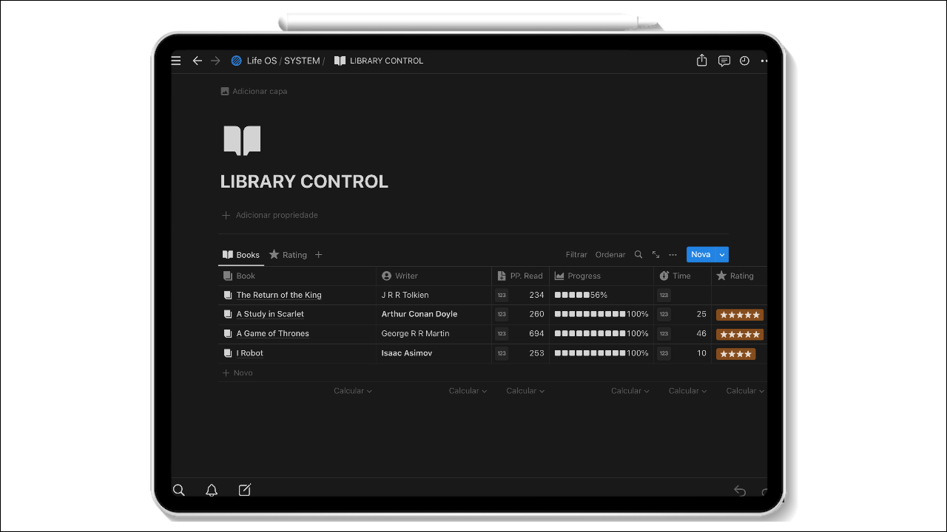Click the 100% progress bar for A Study in Scarlet

coord(601,314)
